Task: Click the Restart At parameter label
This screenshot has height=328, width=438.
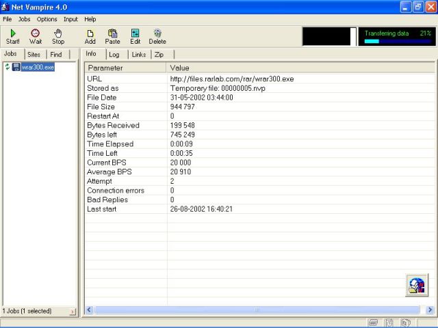Action: tap(103, 116)
